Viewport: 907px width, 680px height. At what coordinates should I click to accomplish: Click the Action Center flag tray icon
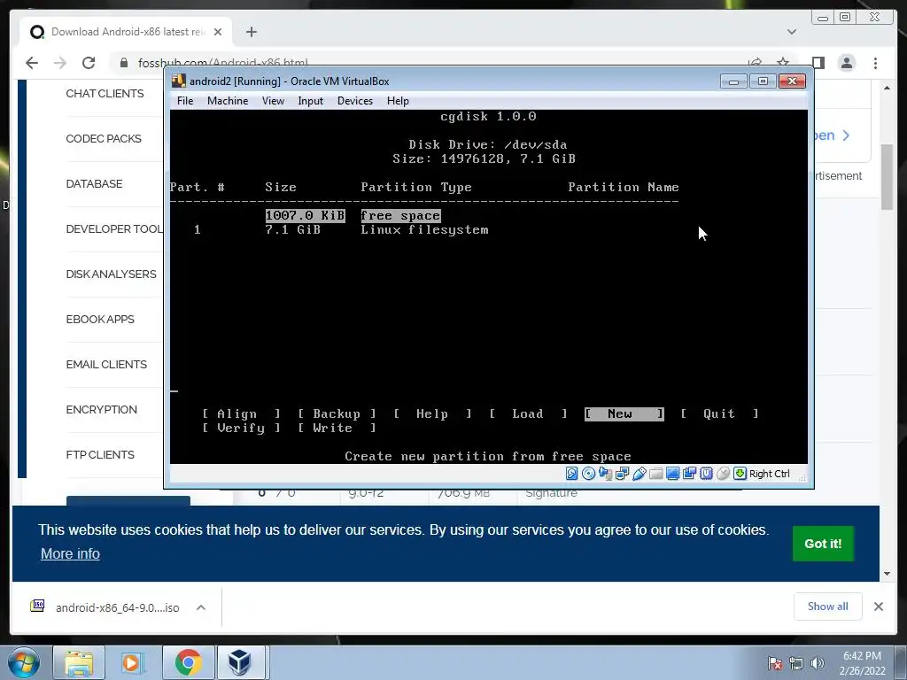(775, 663)
